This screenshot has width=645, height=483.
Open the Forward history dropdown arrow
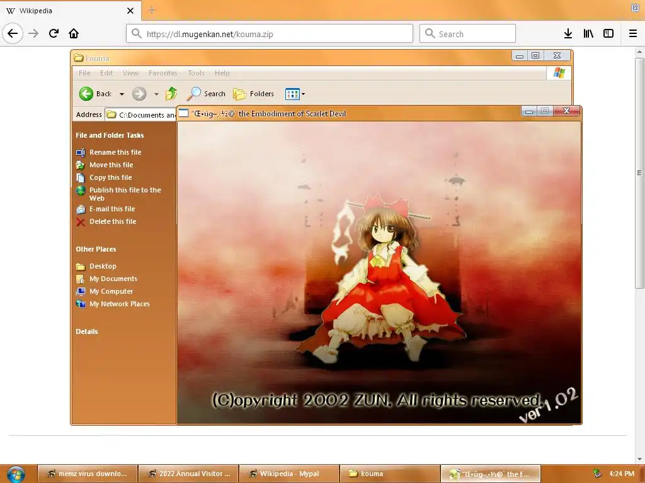tap(156, 94)
